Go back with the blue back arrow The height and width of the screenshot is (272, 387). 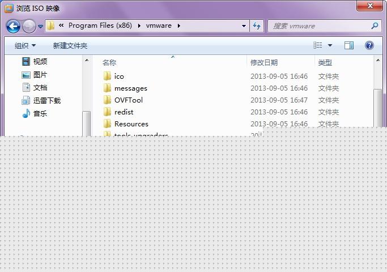[x=13, y=26]
